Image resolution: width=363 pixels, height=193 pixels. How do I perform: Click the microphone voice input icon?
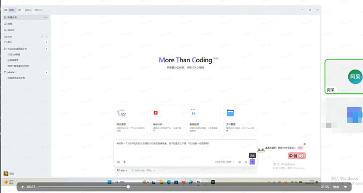click(x=246, y=162)
